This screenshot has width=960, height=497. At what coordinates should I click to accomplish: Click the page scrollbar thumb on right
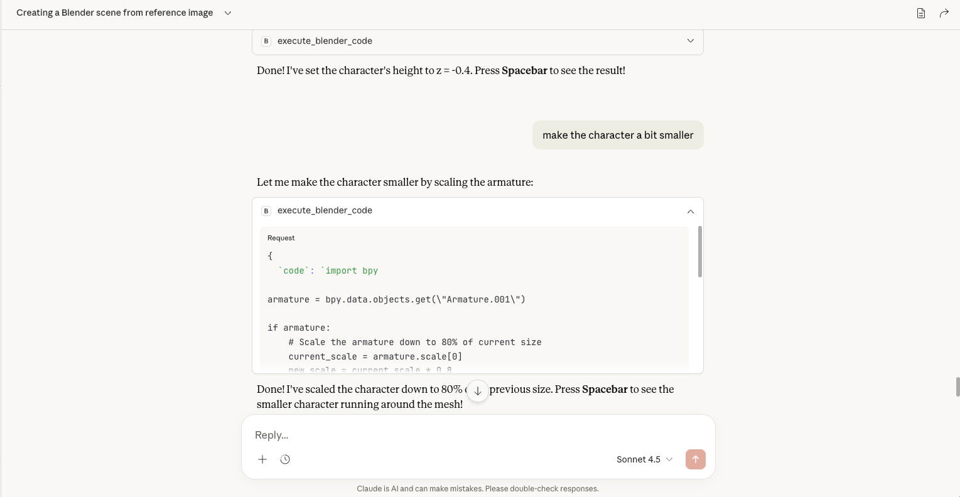point(957,387)
